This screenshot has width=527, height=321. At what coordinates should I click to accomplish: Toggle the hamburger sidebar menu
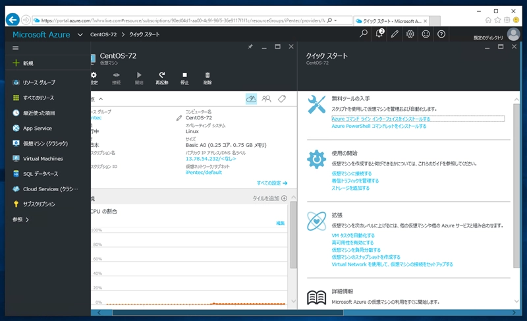point(15,48)
